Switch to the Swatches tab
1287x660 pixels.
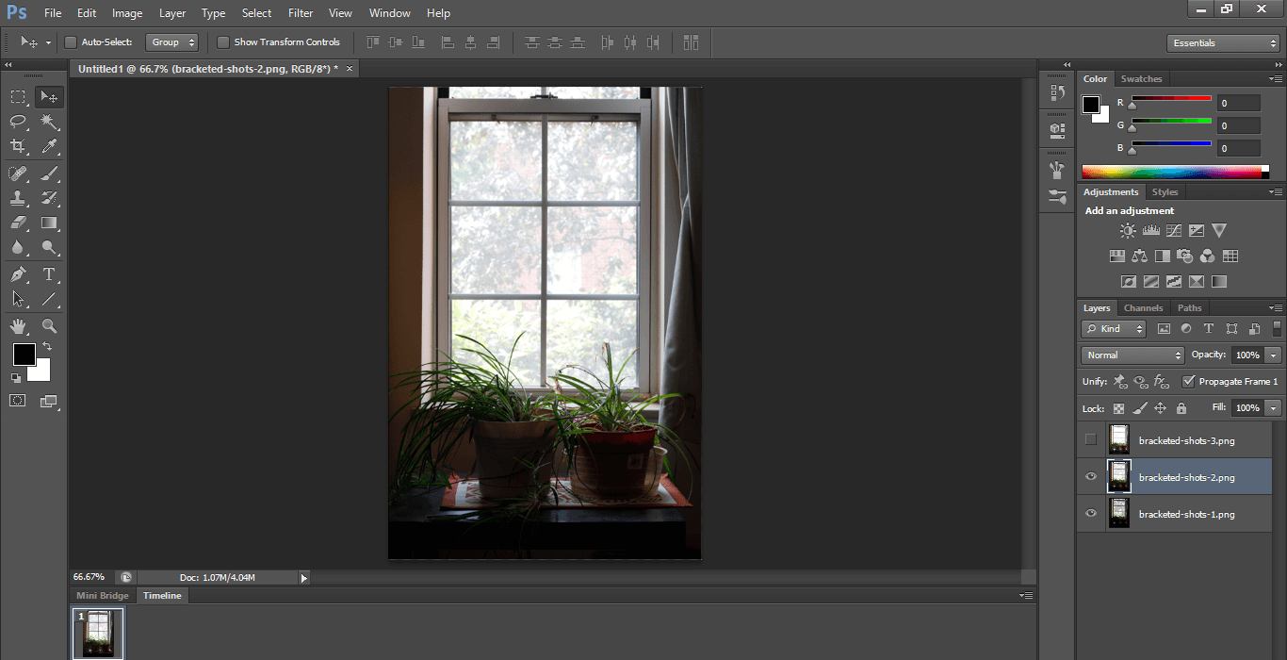point(1141,79)
